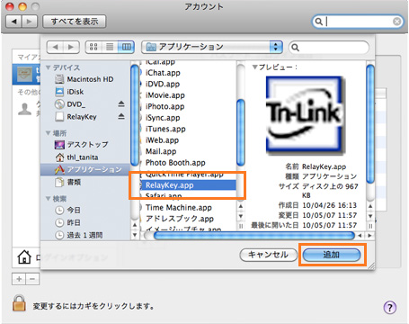This screenshot has height=324, width=409.
Task: Click the file dialog back arrow
Action: tap(55, 47)
